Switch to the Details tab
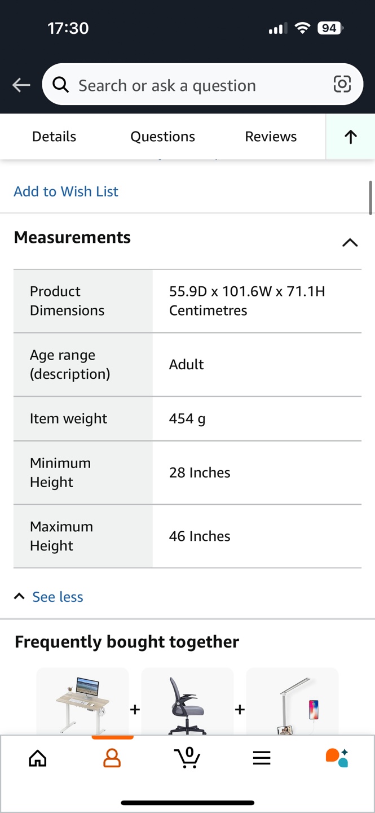375x813 pixels. point(54,137)
